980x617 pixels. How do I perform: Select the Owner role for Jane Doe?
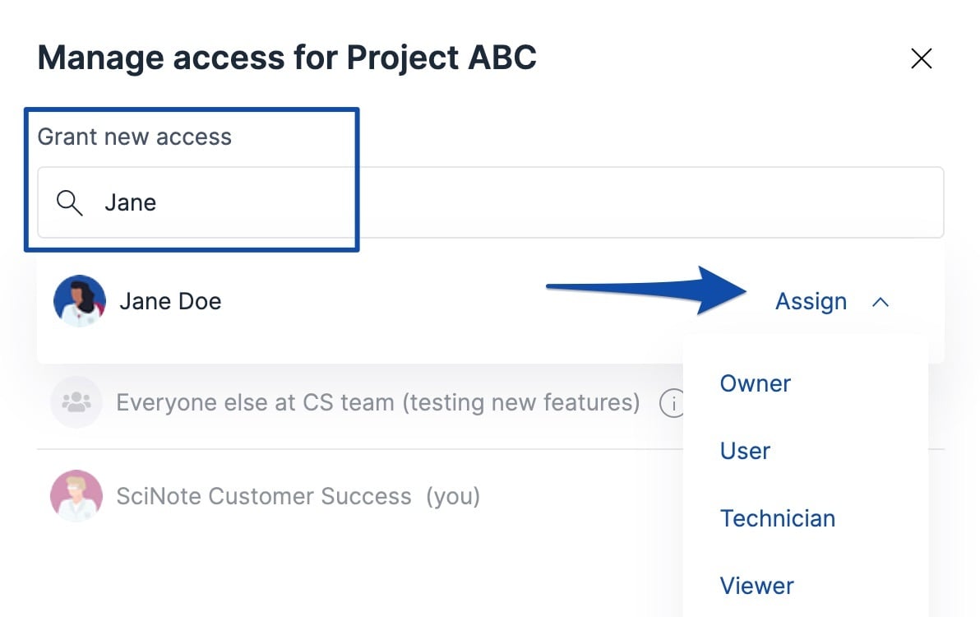click(x=754, y=383)
